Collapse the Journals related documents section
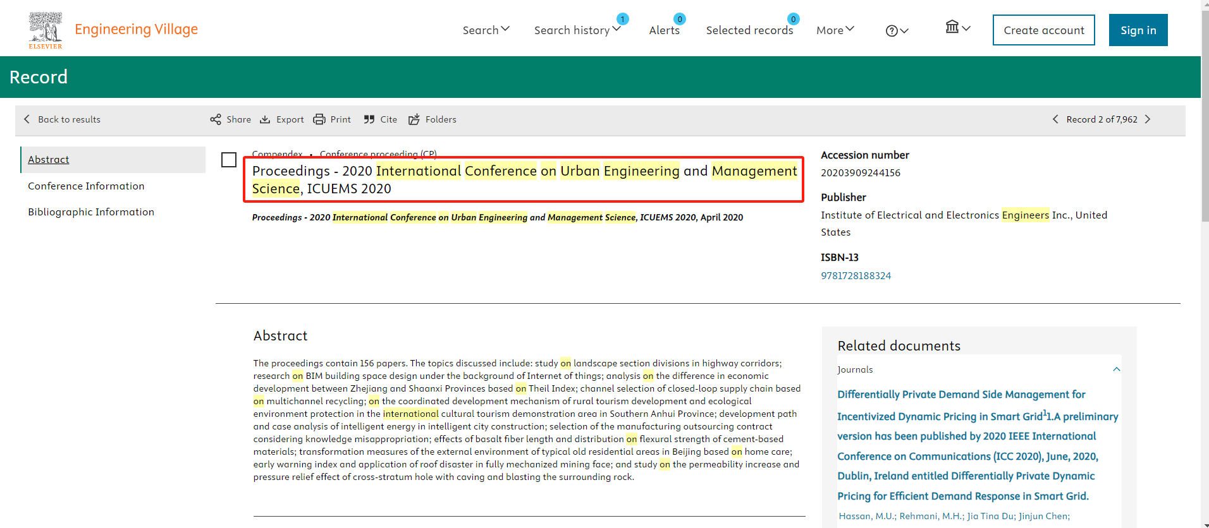 1116,369
